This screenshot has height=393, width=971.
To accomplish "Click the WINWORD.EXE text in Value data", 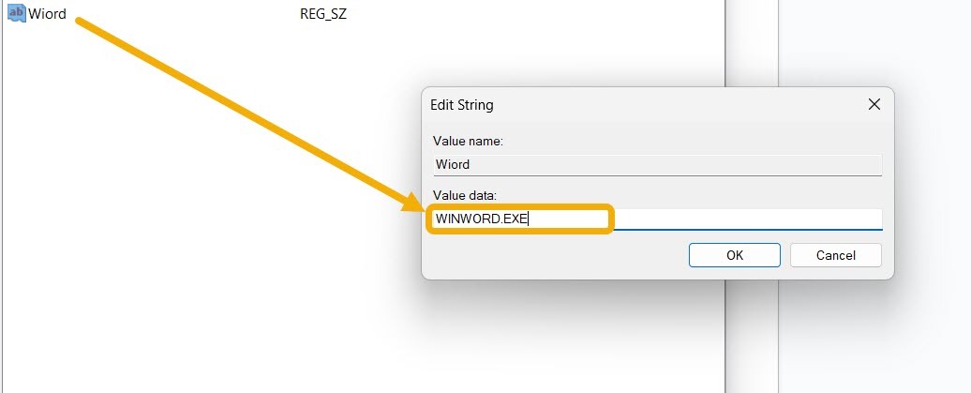I will 481,219.
